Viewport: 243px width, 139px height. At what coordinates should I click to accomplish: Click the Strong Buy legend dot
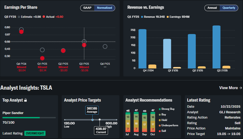[160, 109]
